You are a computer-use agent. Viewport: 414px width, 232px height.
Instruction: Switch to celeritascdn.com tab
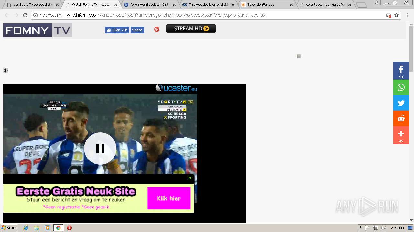tap(325, 5)
